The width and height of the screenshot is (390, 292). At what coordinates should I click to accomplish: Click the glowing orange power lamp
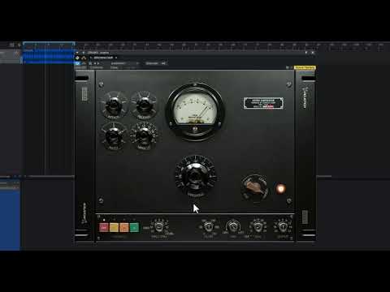(281, 188)
